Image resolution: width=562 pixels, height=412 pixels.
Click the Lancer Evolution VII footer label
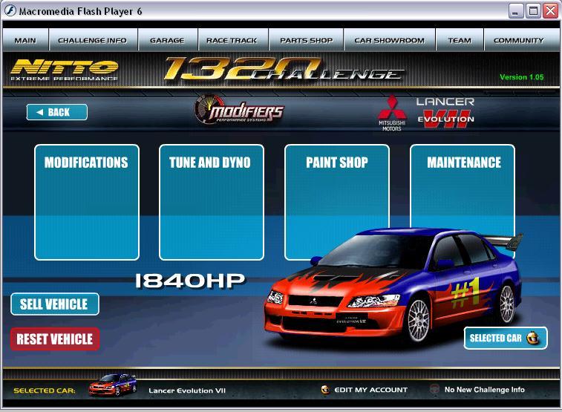pyautogui.click(x=187, y=390)
